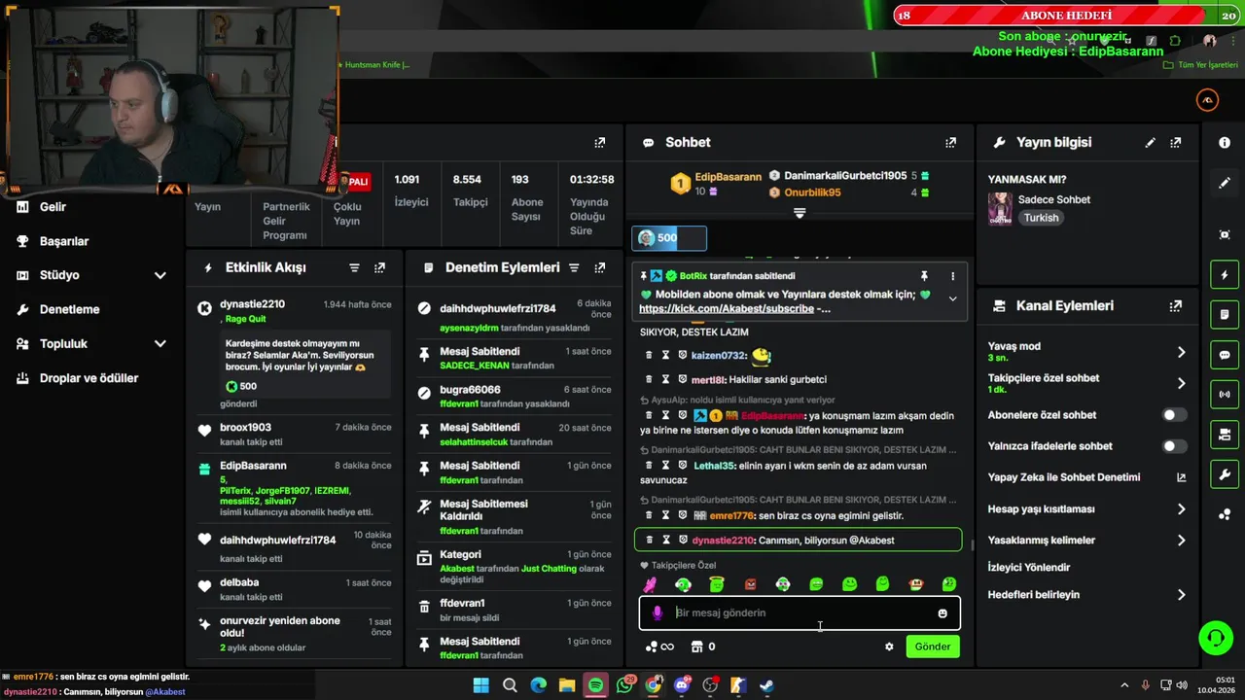Open the store item counter icon below chat
Viewport: 1245px width, 700px height.
(696, 647)
